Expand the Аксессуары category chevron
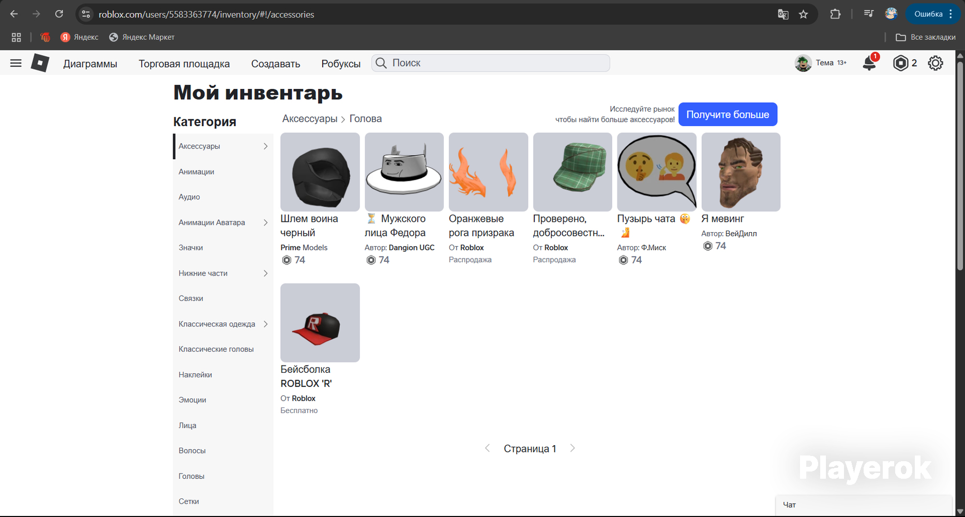 coord(265,146)
